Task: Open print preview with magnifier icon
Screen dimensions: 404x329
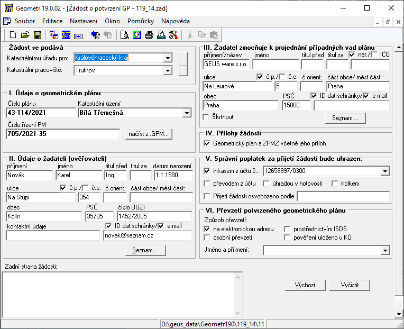Action: click(x=125, y=35)
